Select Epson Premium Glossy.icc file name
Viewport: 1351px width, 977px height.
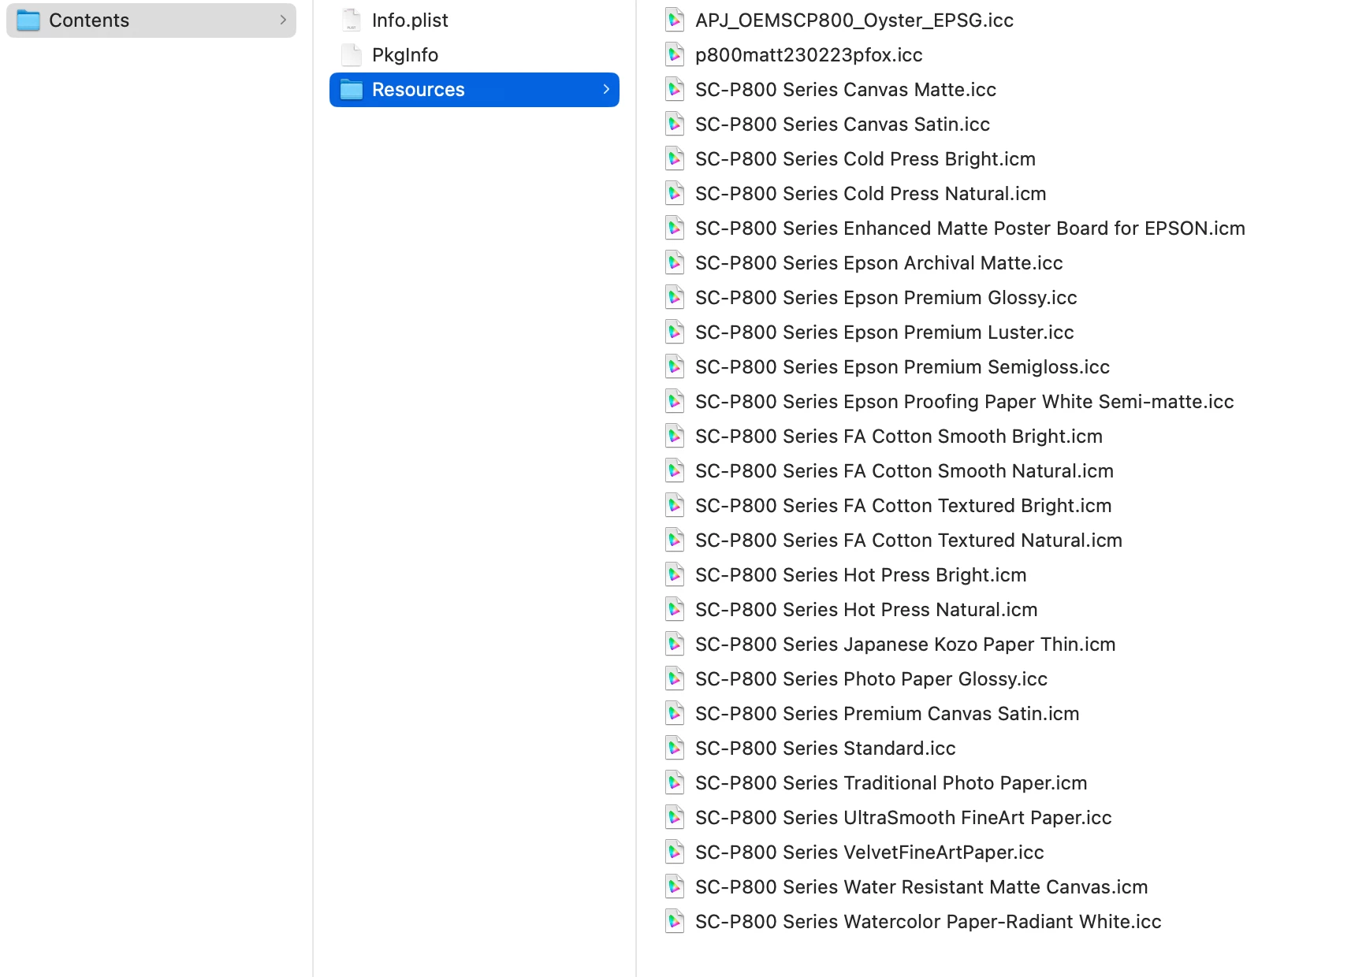pos(886,298)
